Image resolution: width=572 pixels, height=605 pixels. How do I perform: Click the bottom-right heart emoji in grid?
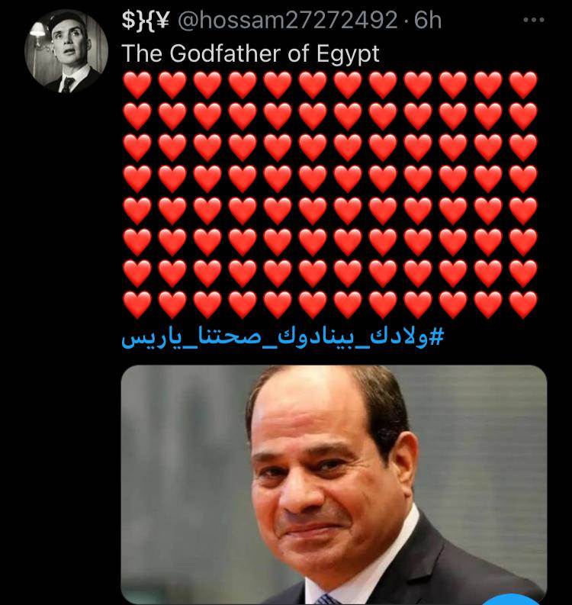[523, 305]
